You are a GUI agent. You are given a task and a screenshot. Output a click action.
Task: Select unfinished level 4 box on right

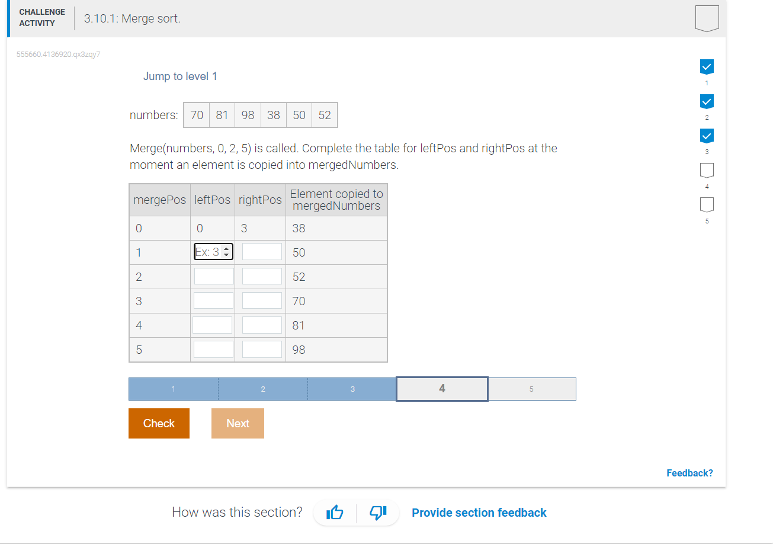[x=707, y=170]
